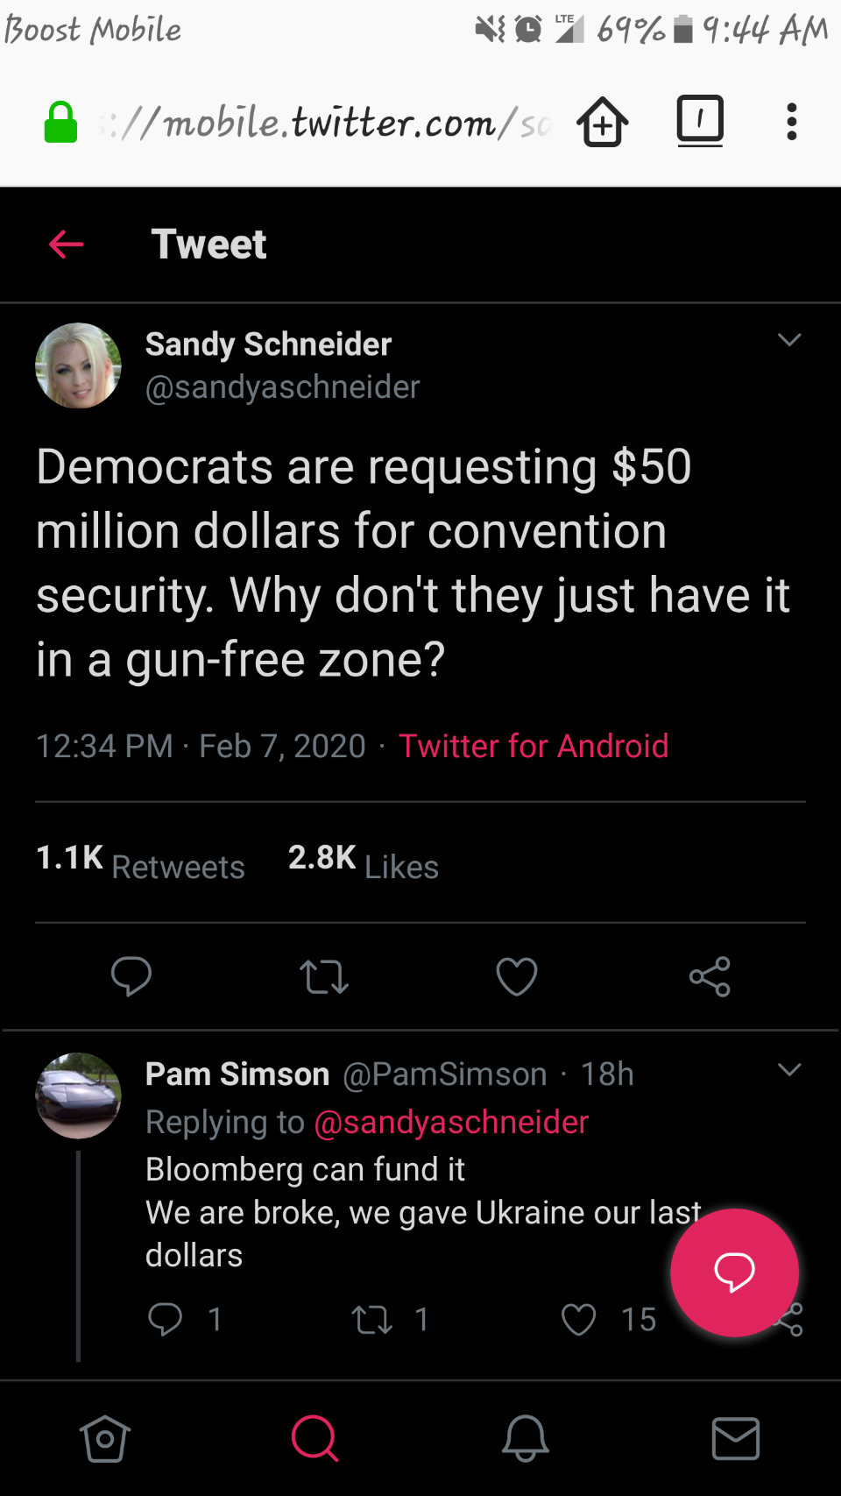
Task: Open the Messages envelope tab
Action: point(736,1438)
